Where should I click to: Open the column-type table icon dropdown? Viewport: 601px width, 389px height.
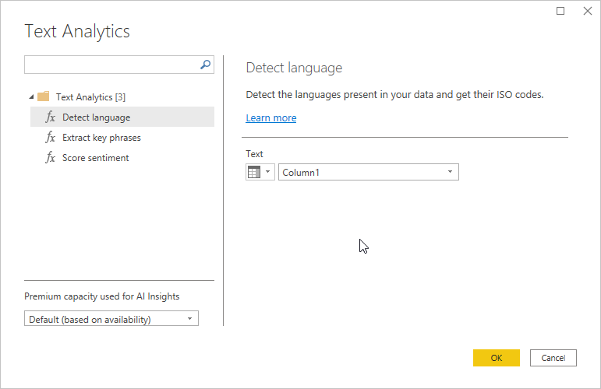pyautogui.click(x=260, y=172)
